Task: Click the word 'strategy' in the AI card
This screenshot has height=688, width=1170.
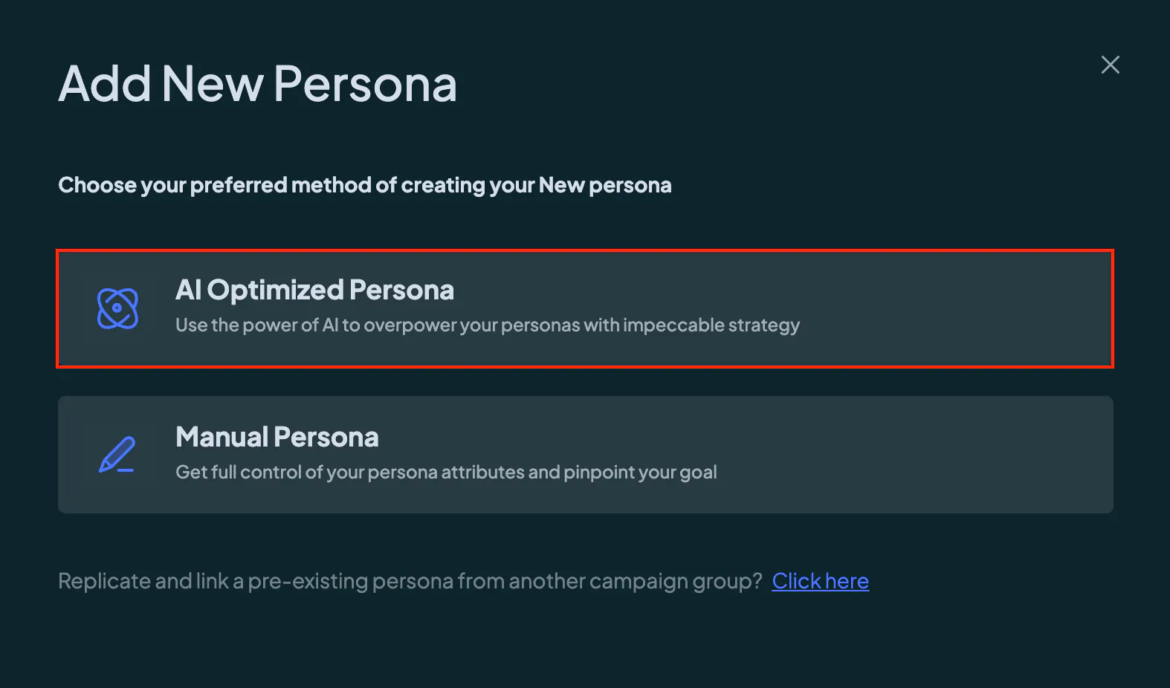Action: (x=764, y=326)
